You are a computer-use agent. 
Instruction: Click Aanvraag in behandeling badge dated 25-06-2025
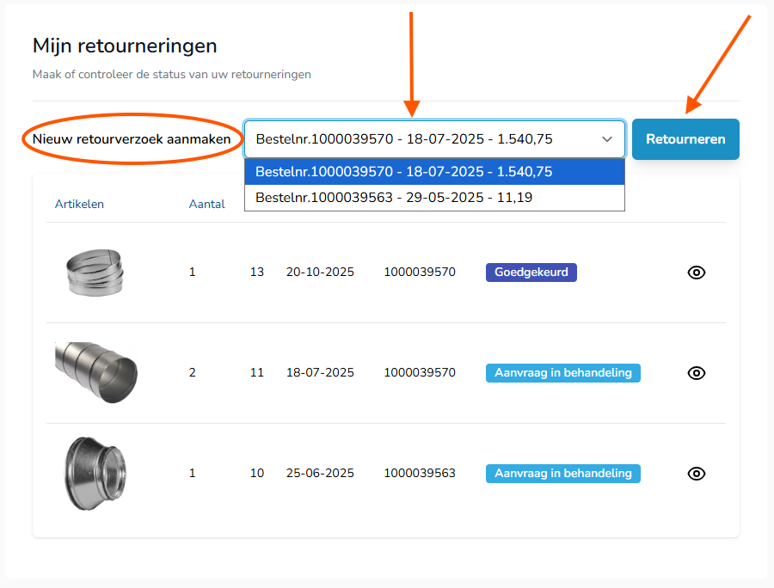click(x=562, y=474)
